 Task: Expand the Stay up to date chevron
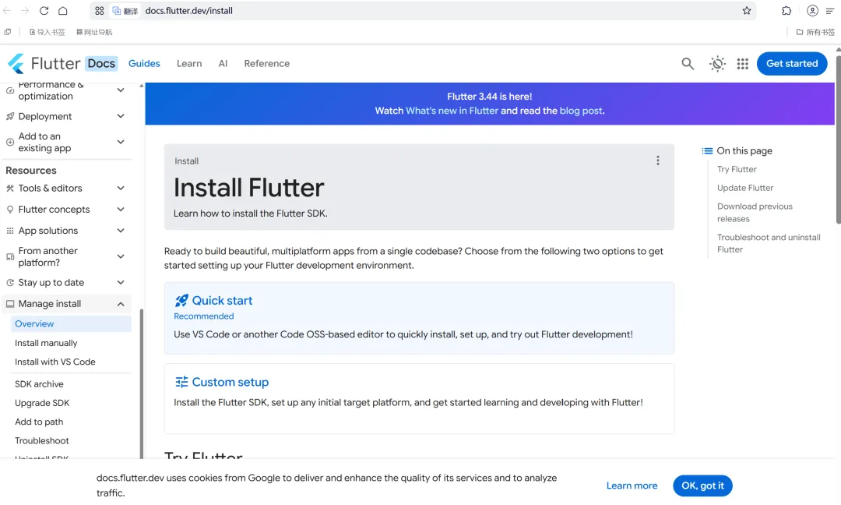[x=121, y=282]
